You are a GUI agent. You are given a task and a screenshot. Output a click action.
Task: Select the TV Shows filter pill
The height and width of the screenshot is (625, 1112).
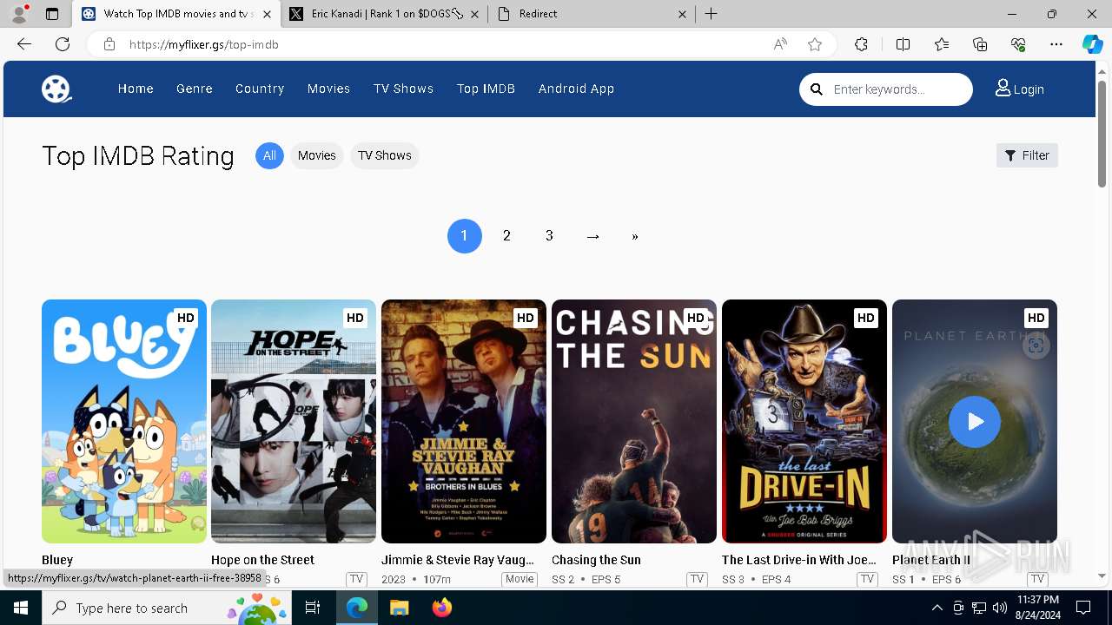coord(384,155)
